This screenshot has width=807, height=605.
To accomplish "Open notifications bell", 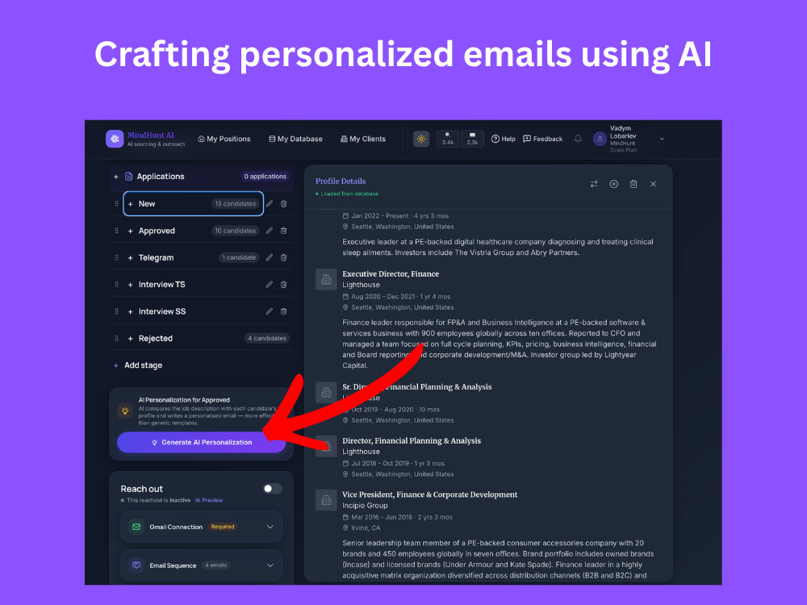I will (x=578, y=139).
